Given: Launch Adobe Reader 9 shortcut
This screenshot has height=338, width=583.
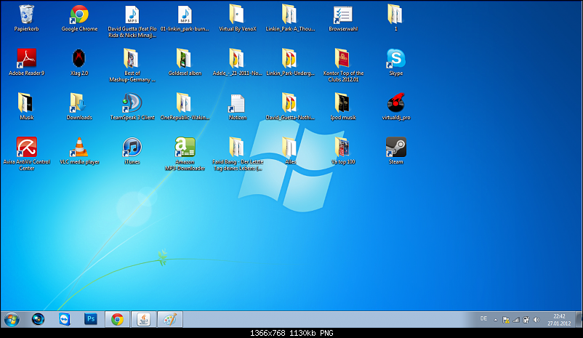Looking at the screenshot, I should click(x=26, y=59).
